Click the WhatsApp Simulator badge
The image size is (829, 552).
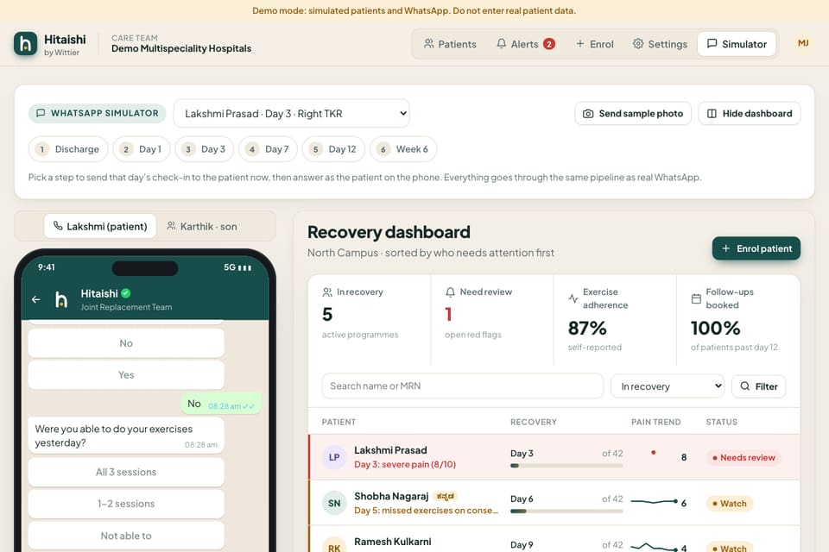[98, 113]
